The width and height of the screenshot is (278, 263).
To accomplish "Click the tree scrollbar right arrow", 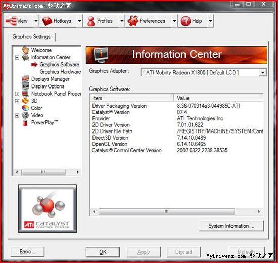I will click(x=78, y=172).
